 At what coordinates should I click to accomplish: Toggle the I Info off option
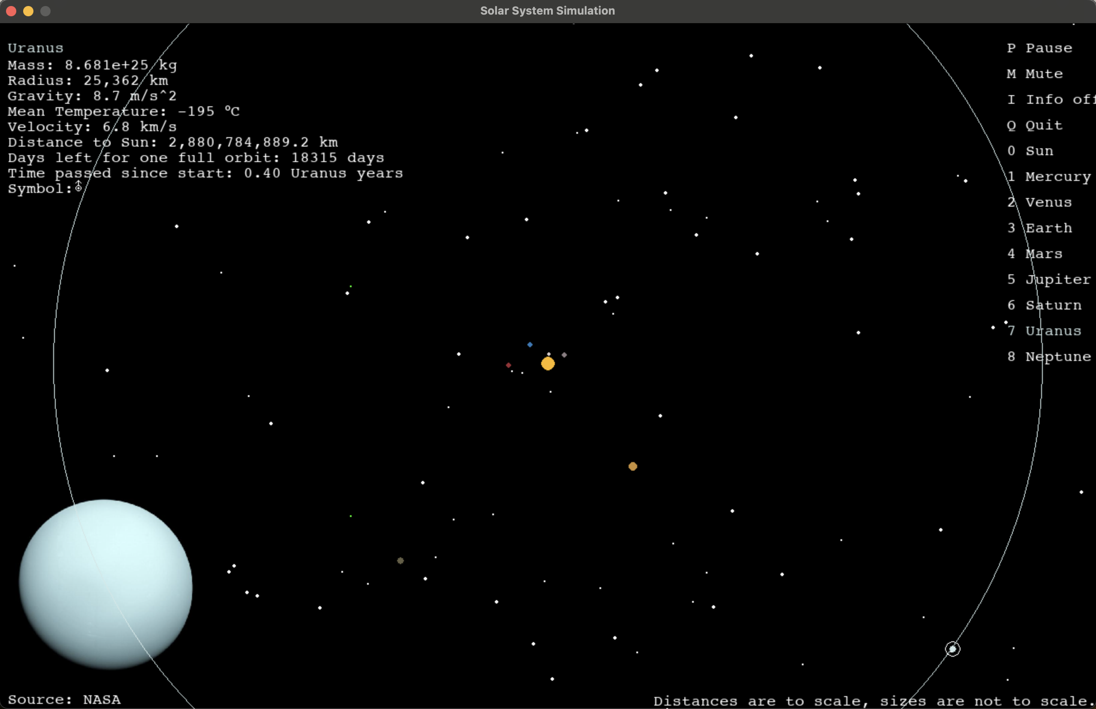coord(1050,100)
